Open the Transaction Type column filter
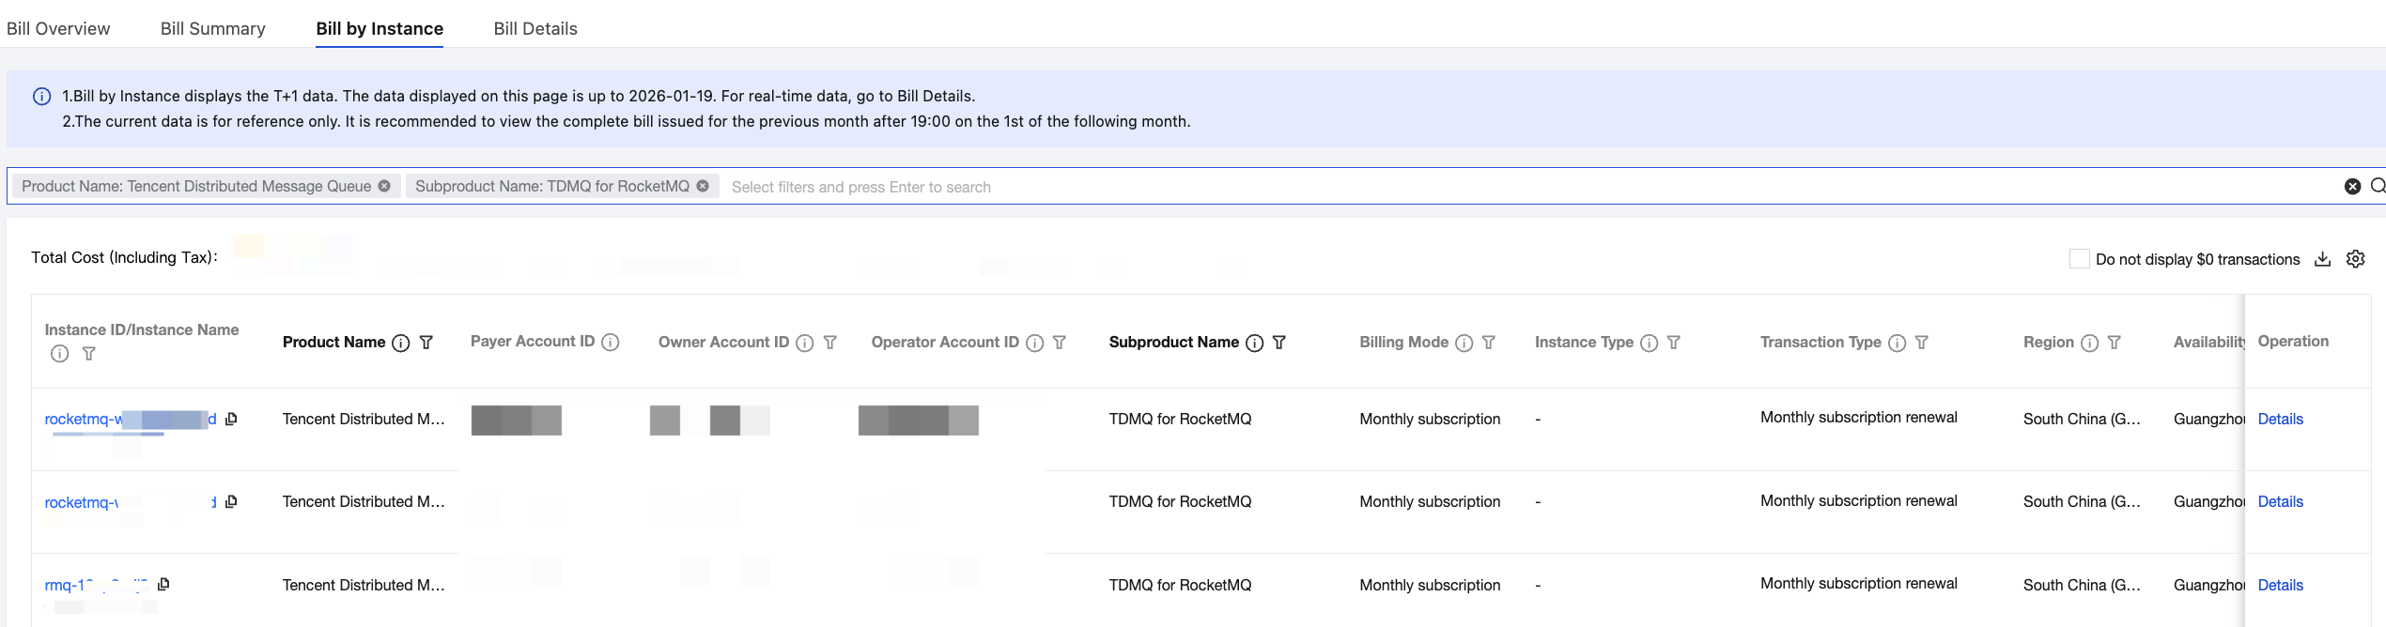The height and width of the screenshot is (627, 2386). (x=1922, y=343)
